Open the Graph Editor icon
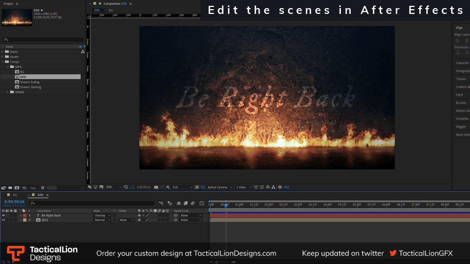The image size is (470, 264). click(x=202, y=203)
